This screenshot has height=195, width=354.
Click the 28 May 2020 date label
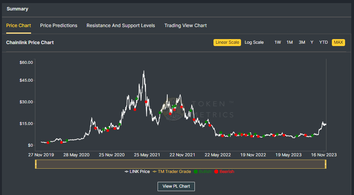coord(76,155)
